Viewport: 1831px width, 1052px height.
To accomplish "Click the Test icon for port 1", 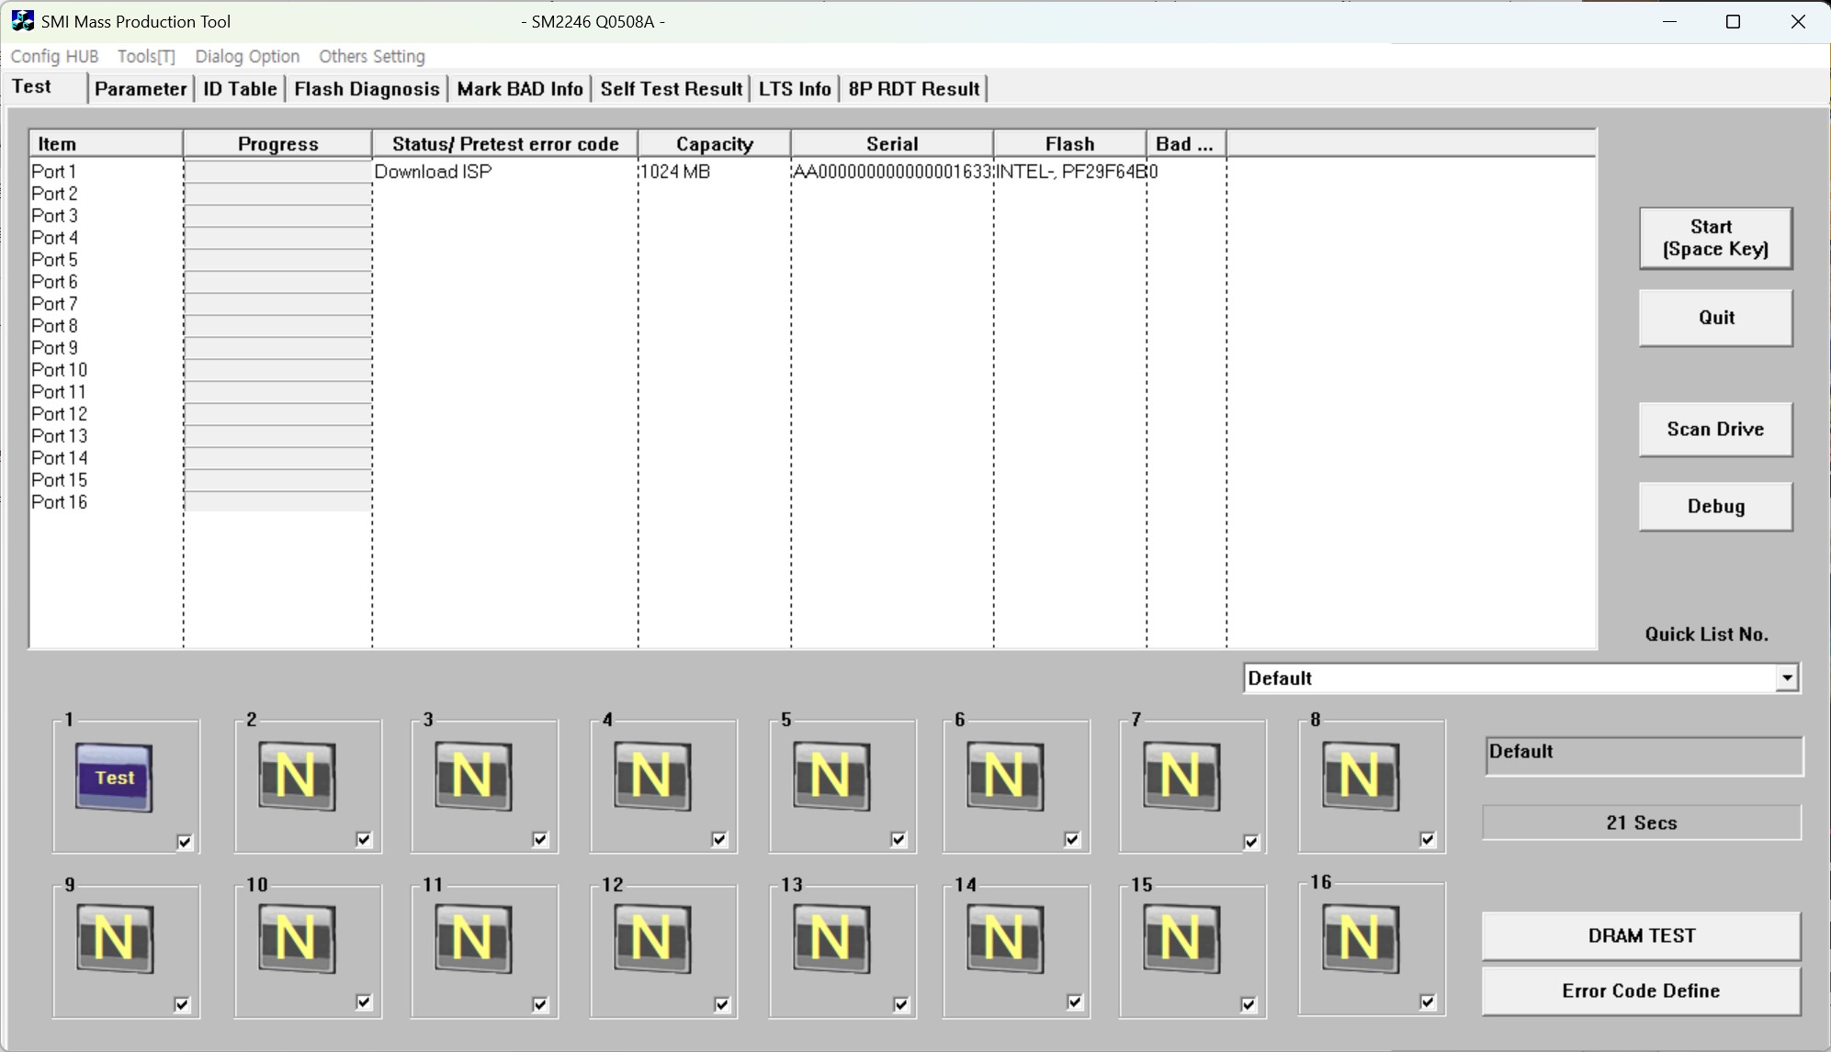I will (114, 778).
